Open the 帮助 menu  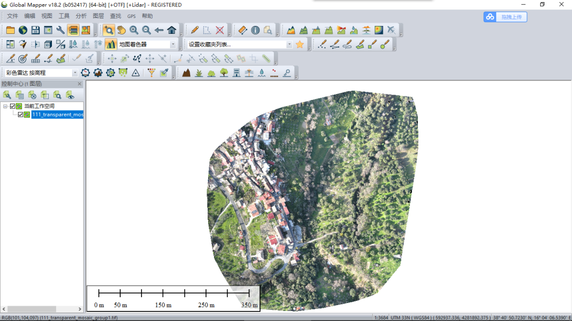pyautogui.click(x=147, y=16)
